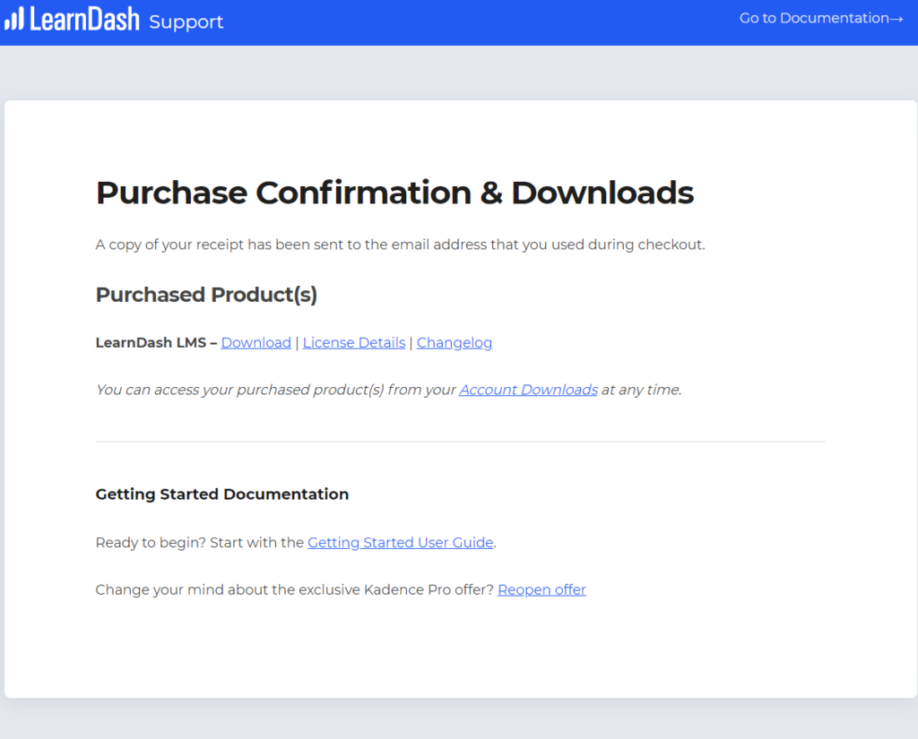The width and height of the screenshot is (918, 739).
Task: Click the Purchased Product(s) heading
Action: [206, 295]
